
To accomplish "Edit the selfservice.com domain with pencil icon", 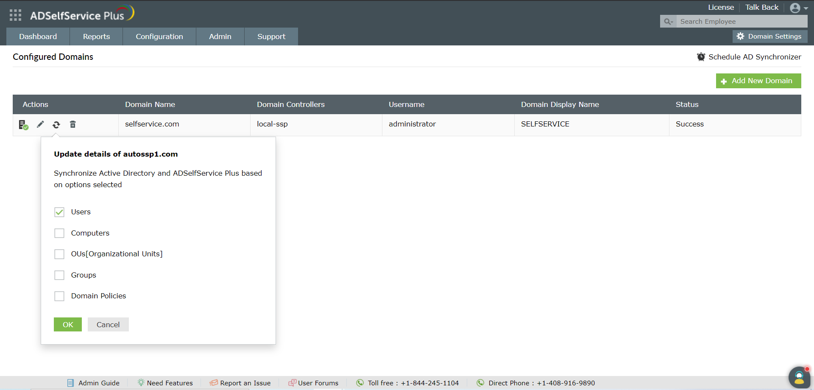I will 40,124.
